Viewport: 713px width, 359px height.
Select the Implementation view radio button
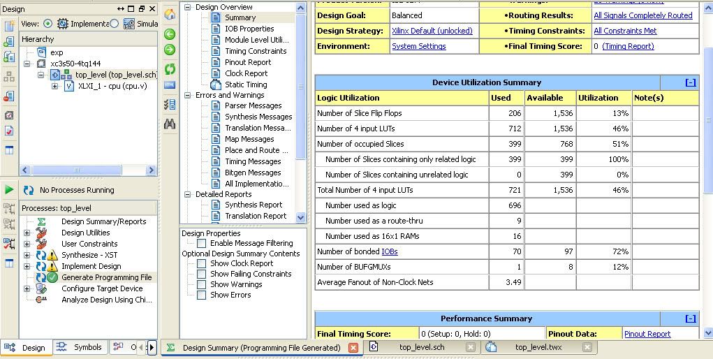pos(47,23)
